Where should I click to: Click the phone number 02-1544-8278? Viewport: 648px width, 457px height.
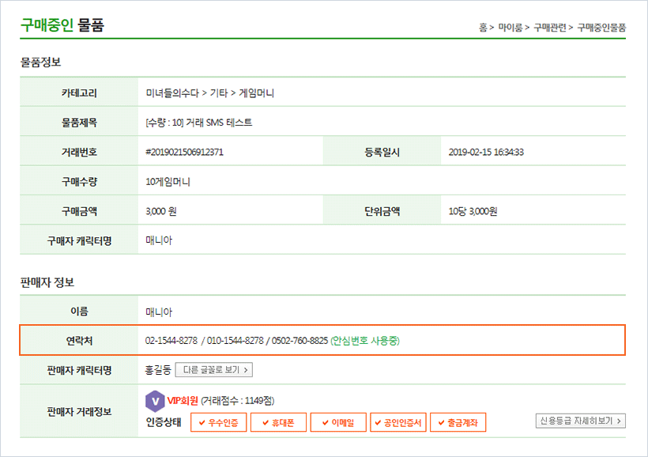(x=171, y=341)
